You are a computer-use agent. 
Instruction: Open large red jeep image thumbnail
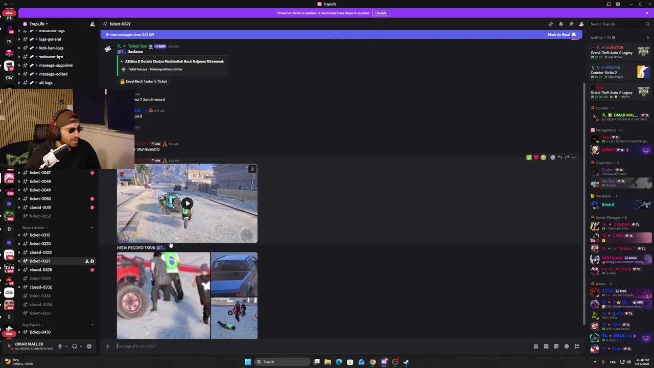(163, 295)
